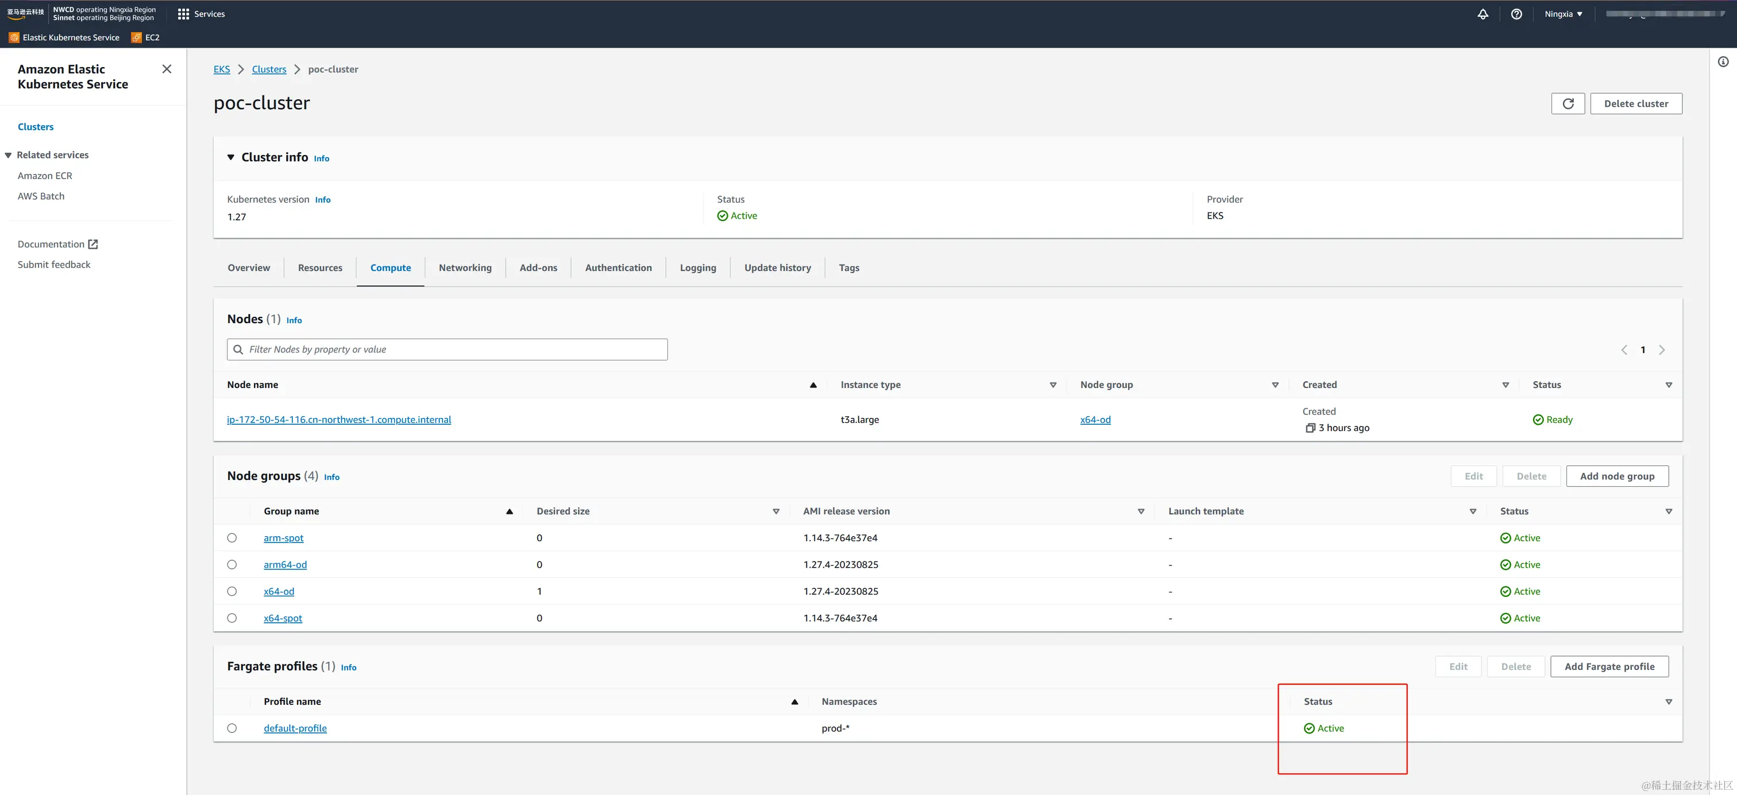This screenshot has height=795, width=1737.
Task: Sort nodes by Created column arrow
Action: (1505, 385)
